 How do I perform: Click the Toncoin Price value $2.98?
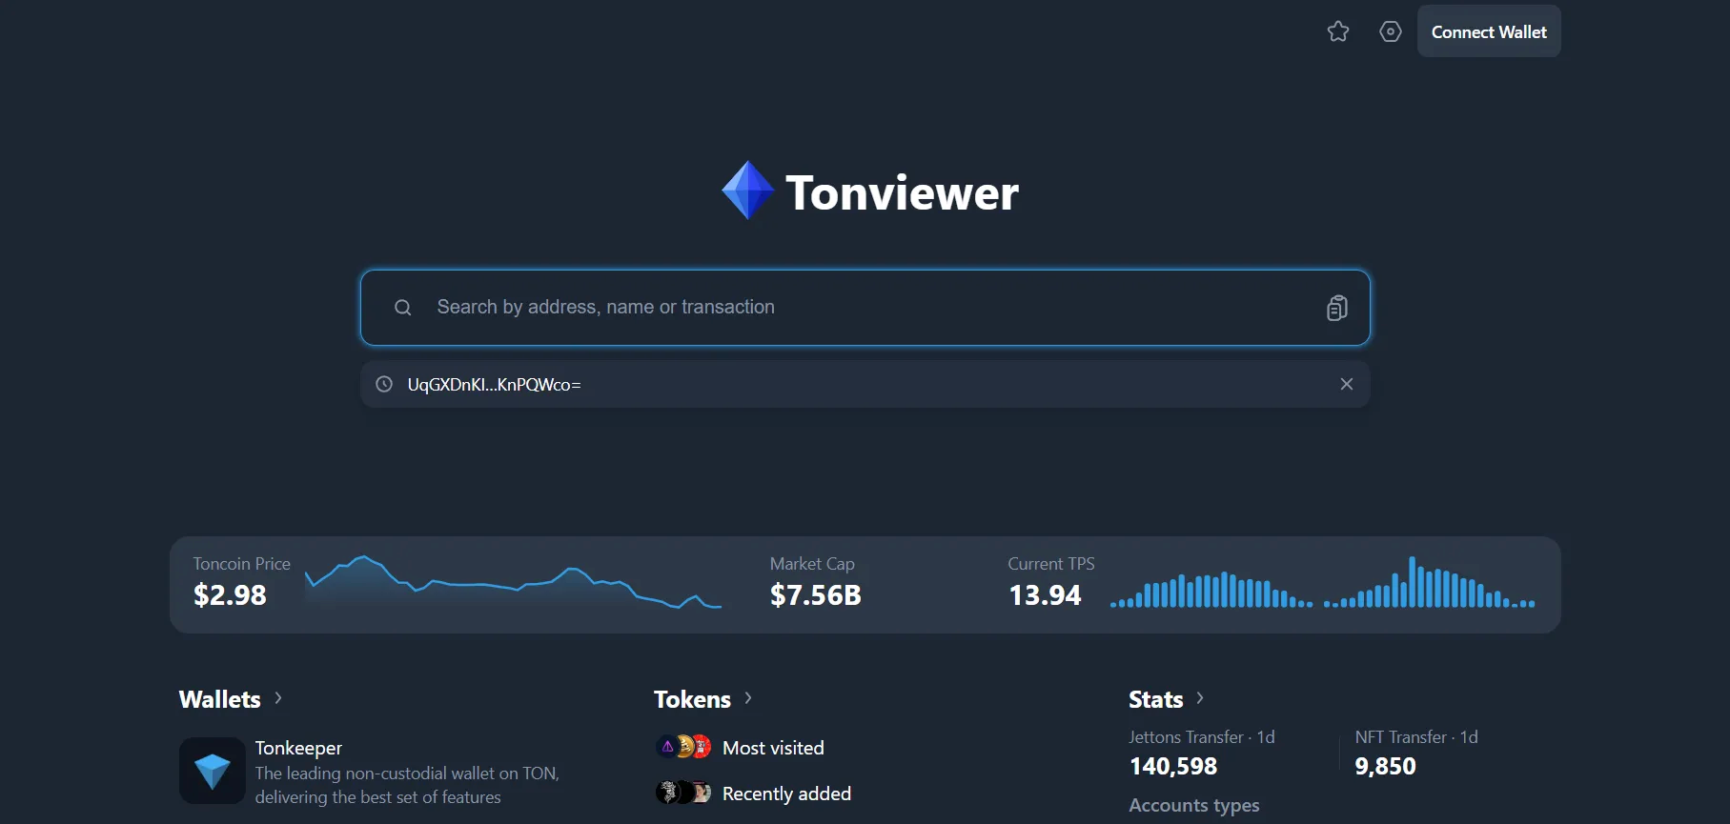click(230, 595)
